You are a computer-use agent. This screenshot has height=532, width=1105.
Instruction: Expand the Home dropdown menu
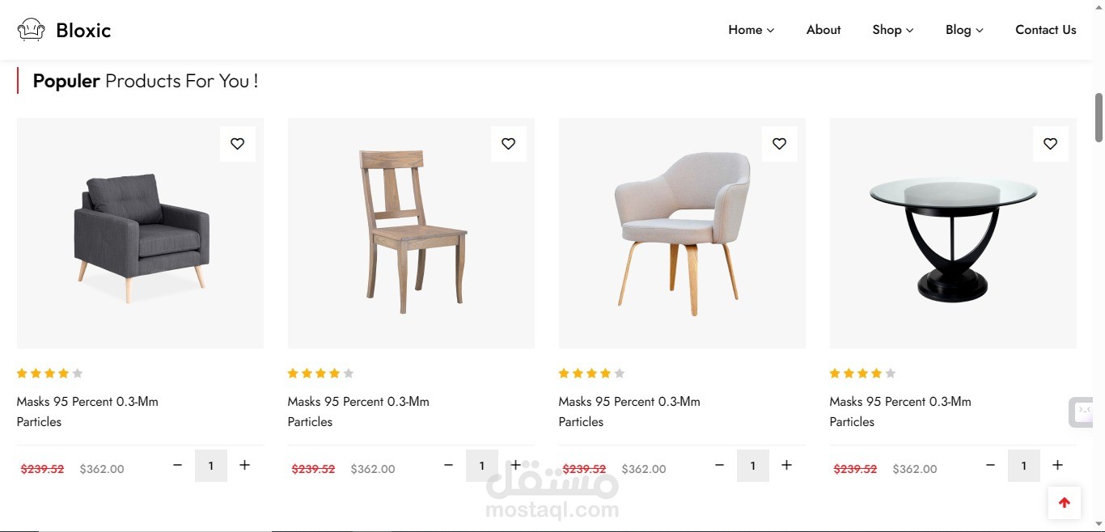(751, 30)
